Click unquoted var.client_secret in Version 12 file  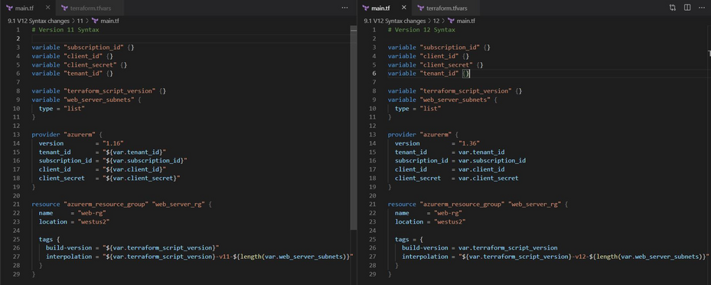488,179
